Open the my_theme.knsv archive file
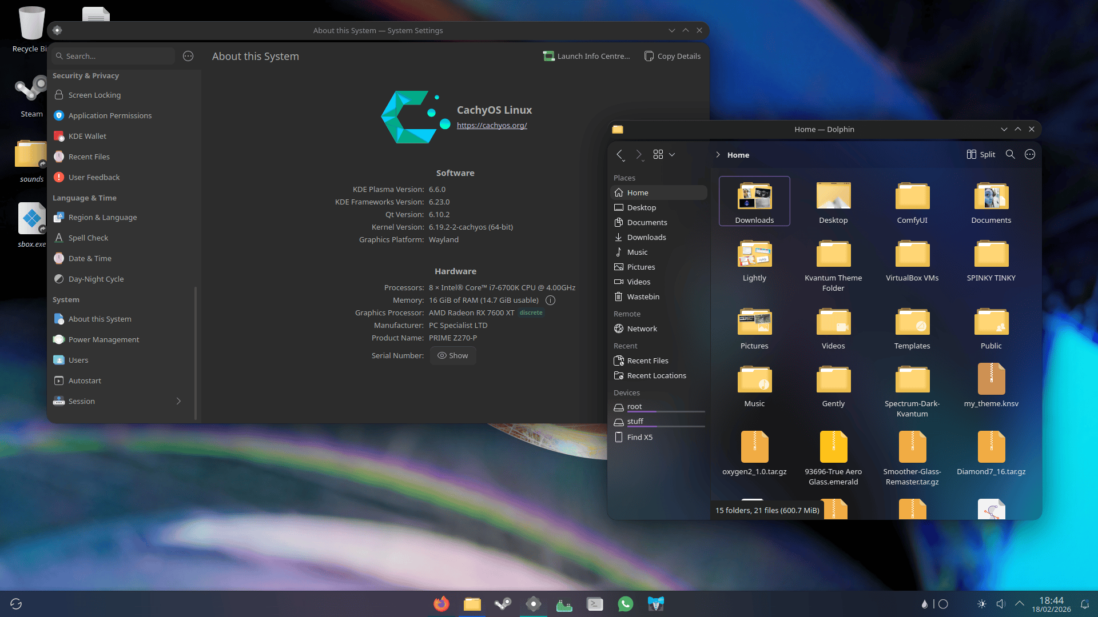 991,385
